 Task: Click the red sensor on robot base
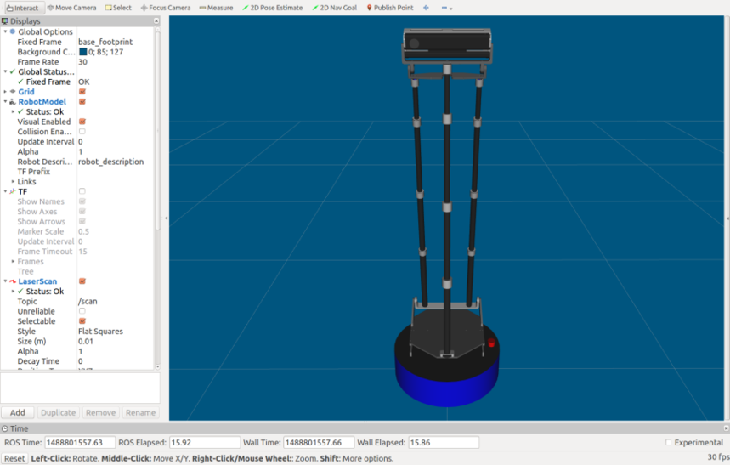point(491,343)
